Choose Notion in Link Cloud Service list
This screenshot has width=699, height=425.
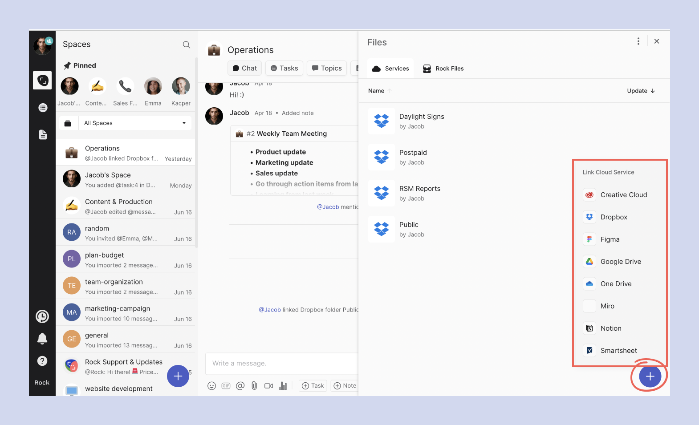(610, 328)
